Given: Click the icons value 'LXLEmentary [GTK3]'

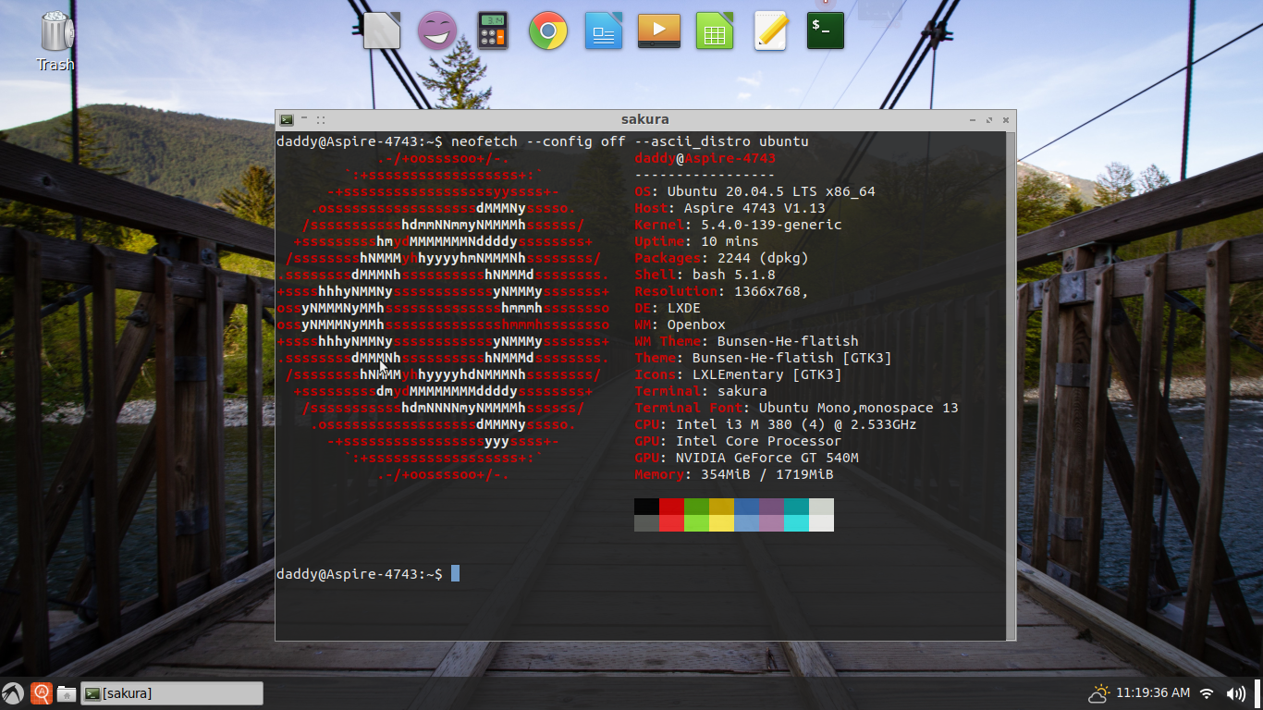Looking at the screenshot, I should pyautogui.click(x=767, y=374).
